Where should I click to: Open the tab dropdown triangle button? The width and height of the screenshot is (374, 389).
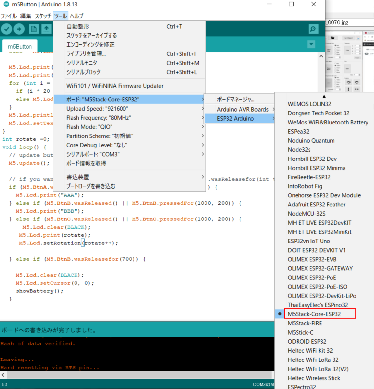pos(311,44)
